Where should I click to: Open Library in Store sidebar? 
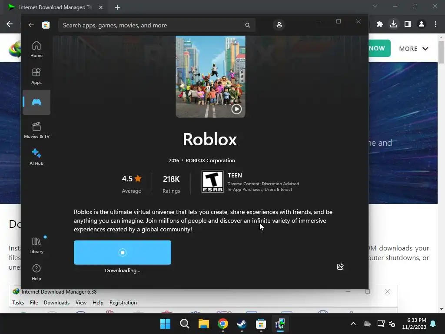click(x=37, y=245)
